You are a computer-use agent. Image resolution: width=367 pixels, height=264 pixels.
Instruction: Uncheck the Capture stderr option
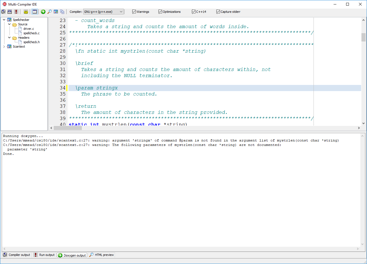(x=218, y=12)
